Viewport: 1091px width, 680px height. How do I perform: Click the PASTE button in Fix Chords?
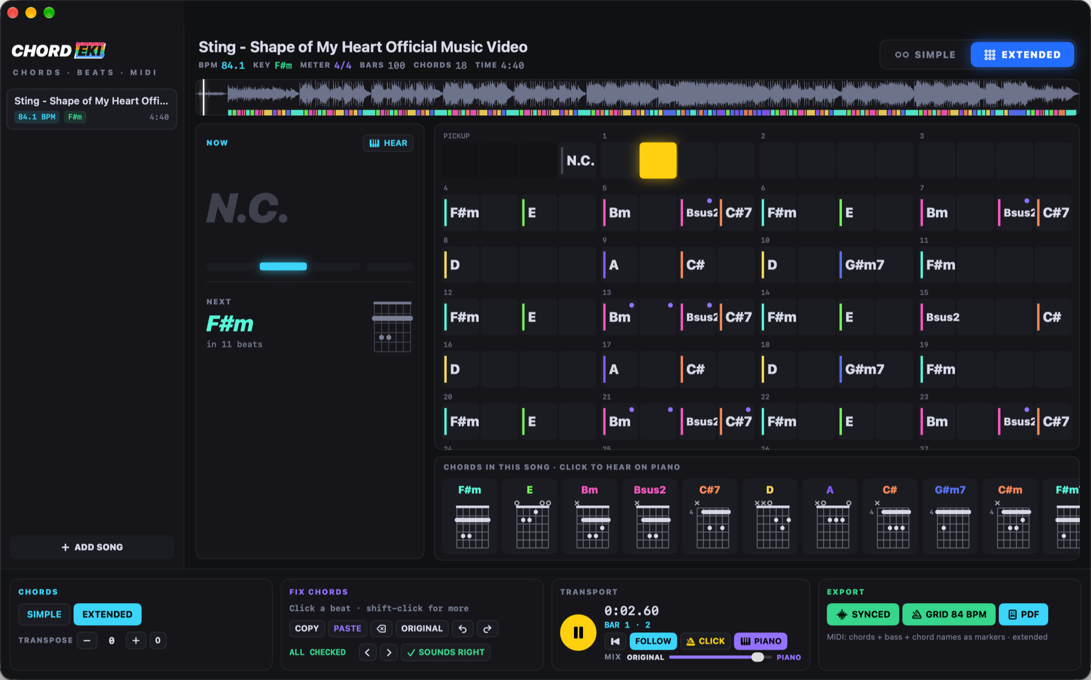(x=347, y=628)
